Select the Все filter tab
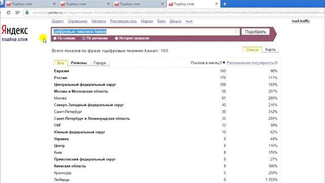325x183 pixels. click(x=61, y=63)
